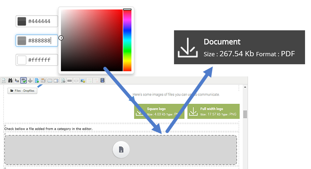Open Find with the binoculars icon
The height and width of the screenshot is (169, 311).
pyautogui.click(x=10, y=80)
